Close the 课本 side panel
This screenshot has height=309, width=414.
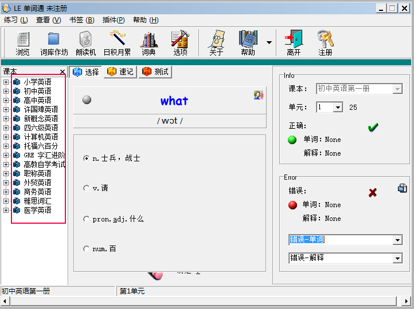click(63, 72)
